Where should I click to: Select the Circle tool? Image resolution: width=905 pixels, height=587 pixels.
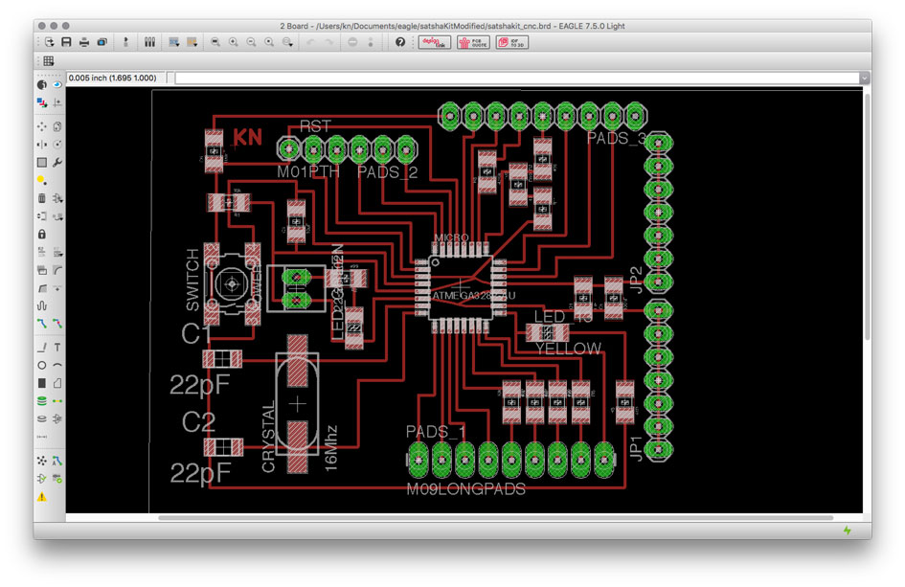coord(41,366)
